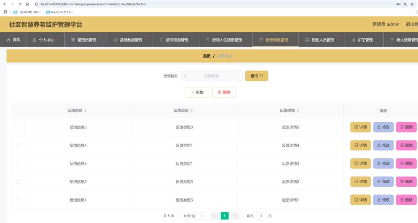Click 删除 for 反馈信息4 row

[x=406, y=145]
